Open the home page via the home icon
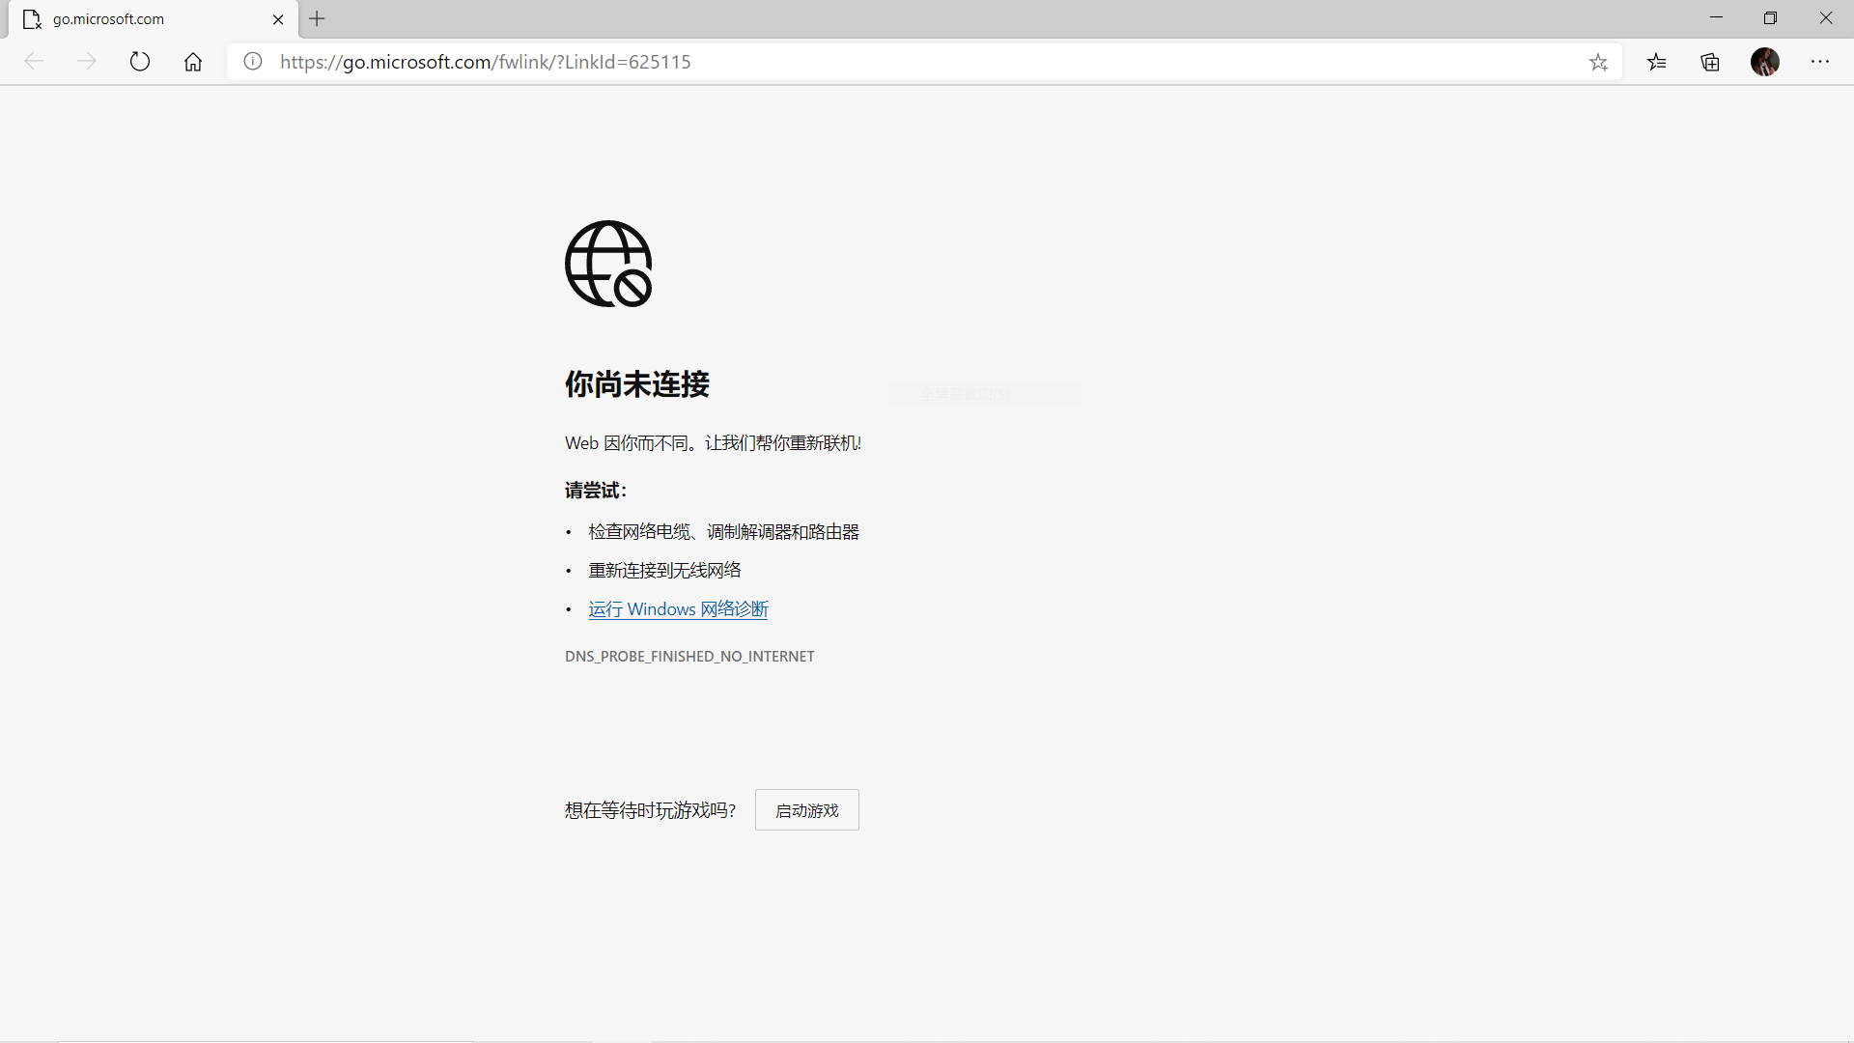This screenshot has height=1043, width=1854. 192,61
